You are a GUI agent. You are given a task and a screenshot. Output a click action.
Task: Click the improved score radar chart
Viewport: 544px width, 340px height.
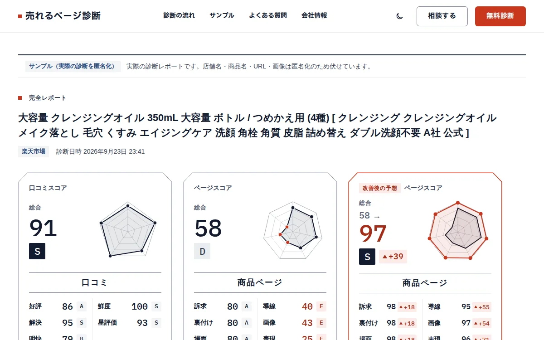[458, 231]
